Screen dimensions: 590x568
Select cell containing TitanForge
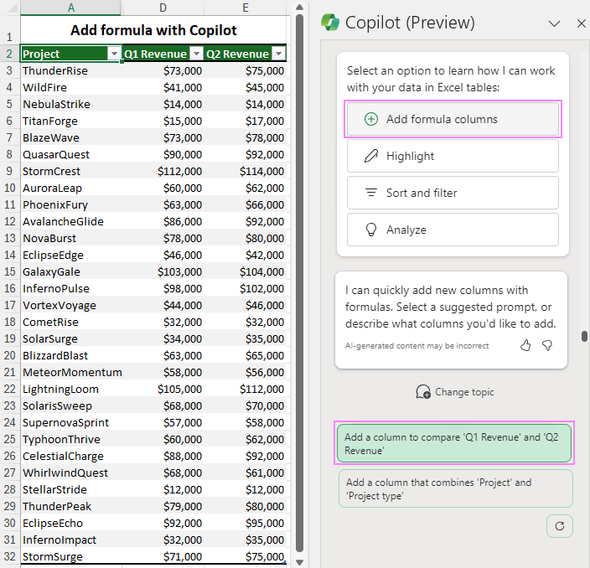tap(71, 121)
